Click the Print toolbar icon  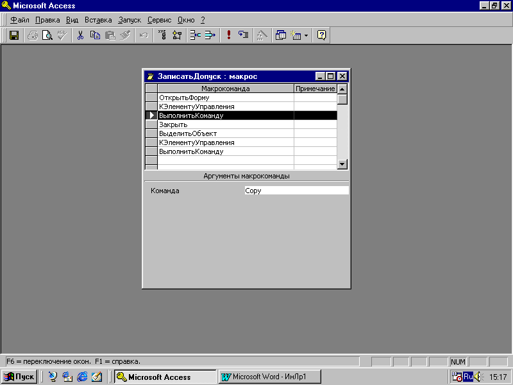pos(33,35)
